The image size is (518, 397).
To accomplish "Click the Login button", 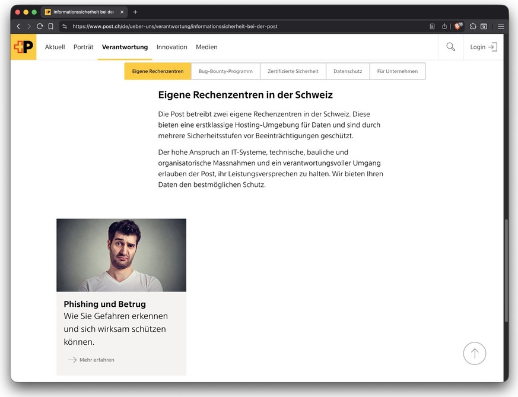I will tap(483, 46).
